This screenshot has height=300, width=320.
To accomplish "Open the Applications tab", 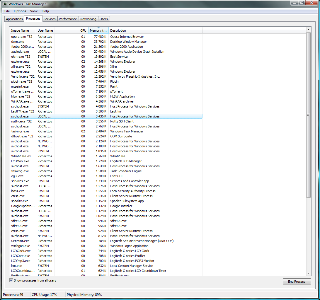I will coord(14,19).
